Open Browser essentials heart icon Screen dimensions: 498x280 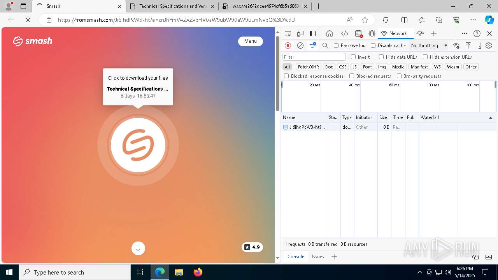click(456, 20)
